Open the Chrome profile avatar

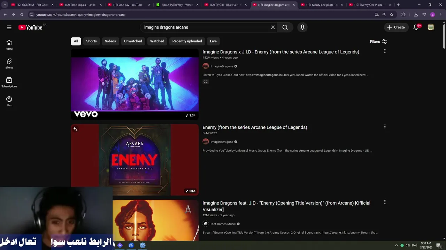tap(432, 15)
